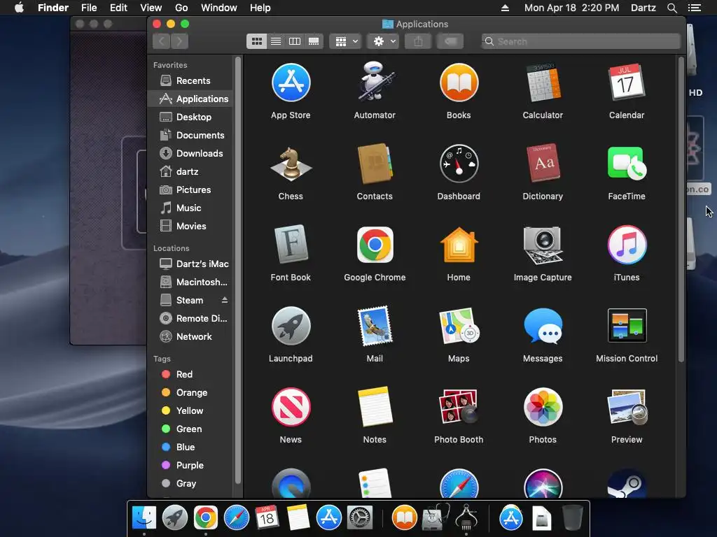Click the Applications grid vertical scrollbar
The image size is (717, 537).
pyautogui.click(x=681, y=209)
